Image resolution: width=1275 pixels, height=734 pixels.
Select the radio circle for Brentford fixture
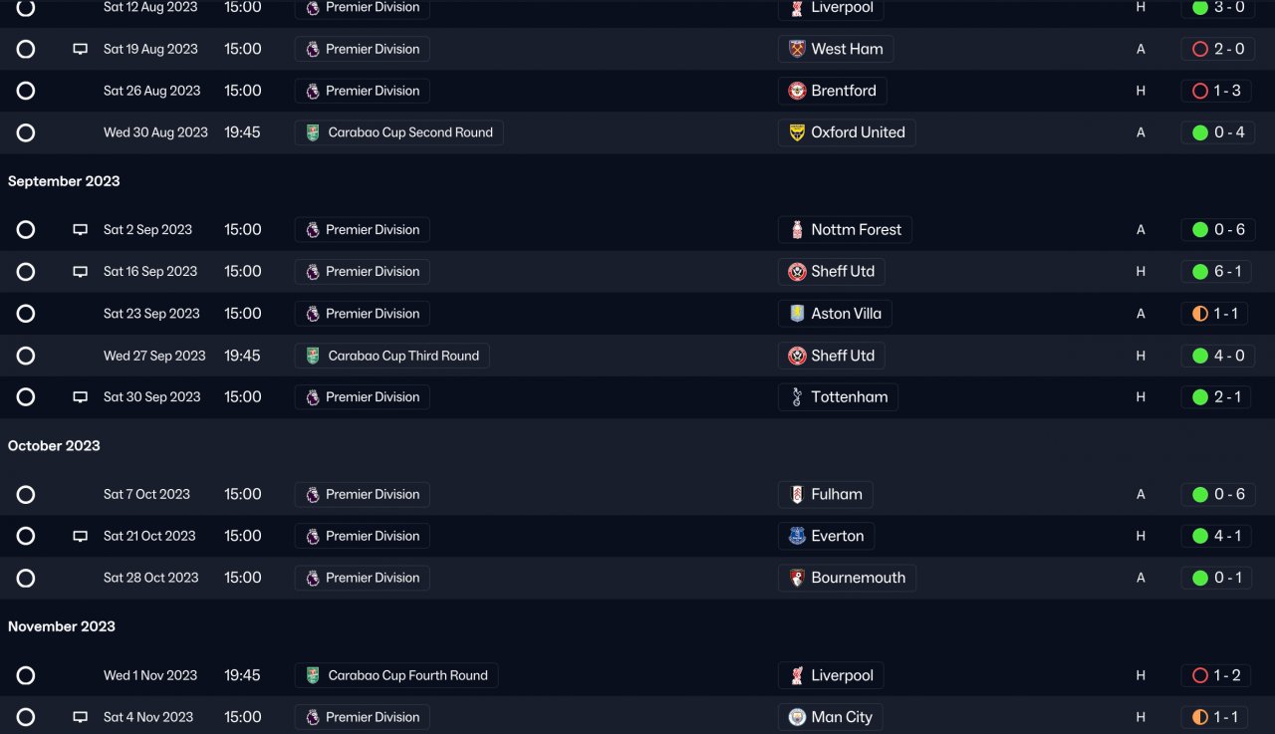[x=26, y=91]
